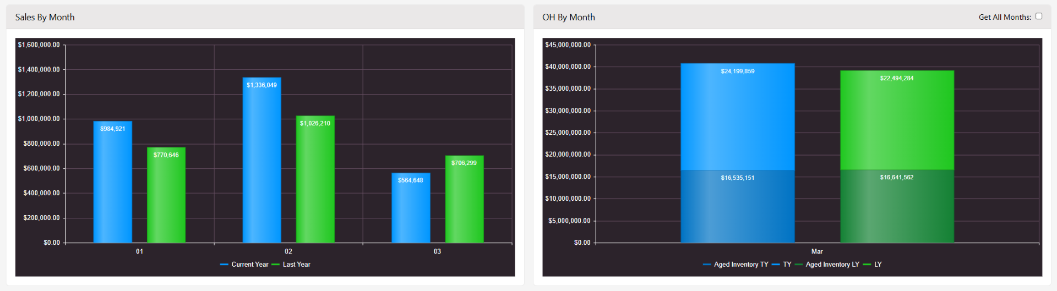The width and height of the screenshot is (1057, 291).
Task: Hide Aged Inventory TY legend series
Action: [735, 265]
